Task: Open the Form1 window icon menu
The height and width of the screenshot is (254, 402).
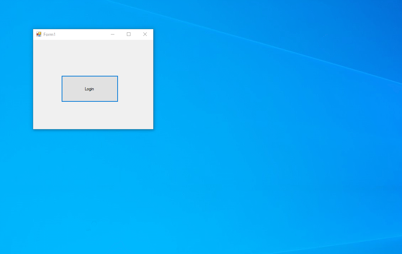Action: pyautogui.click(x=39, y=34)
